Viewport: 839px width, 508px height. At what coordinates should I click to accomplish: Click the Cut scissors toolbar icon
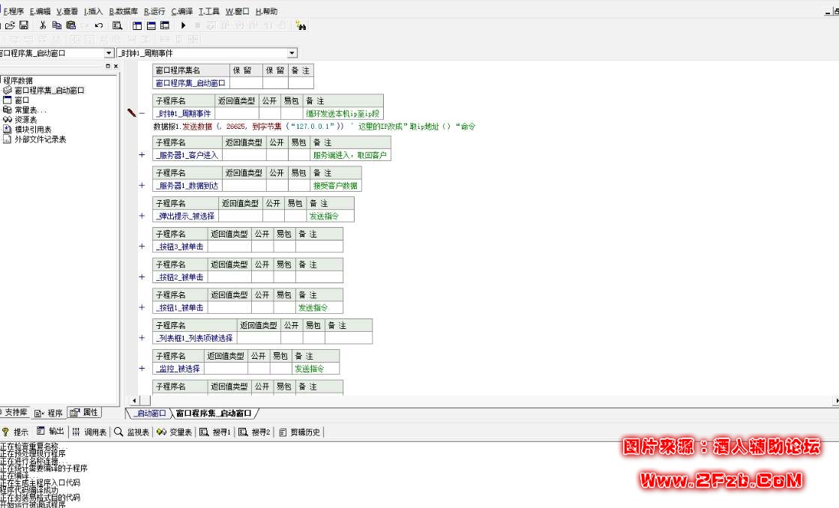43,25
